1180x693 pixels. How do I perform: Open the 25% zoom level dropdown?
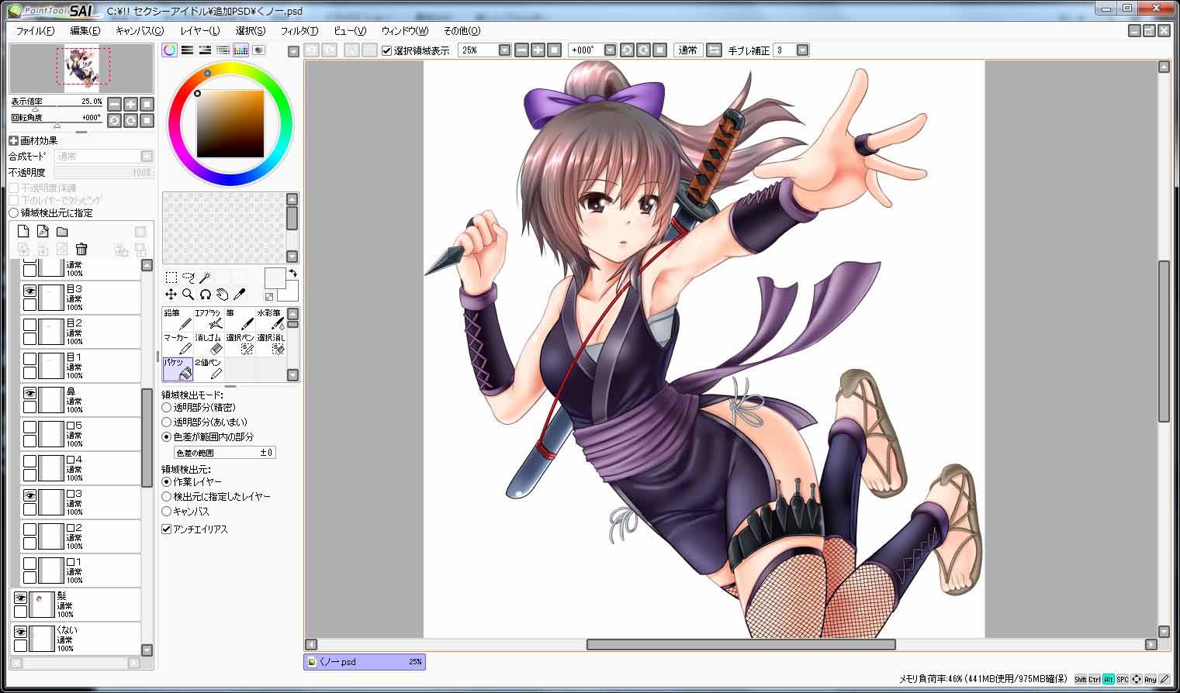[x=504, y=50]
